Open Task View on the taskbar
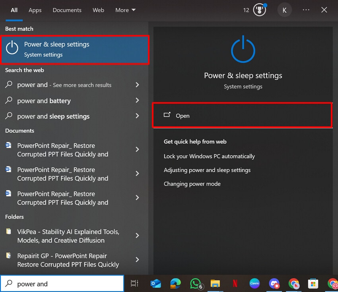Image resolution: width=338 pixels, height=292 pixels. click(134, 284)
